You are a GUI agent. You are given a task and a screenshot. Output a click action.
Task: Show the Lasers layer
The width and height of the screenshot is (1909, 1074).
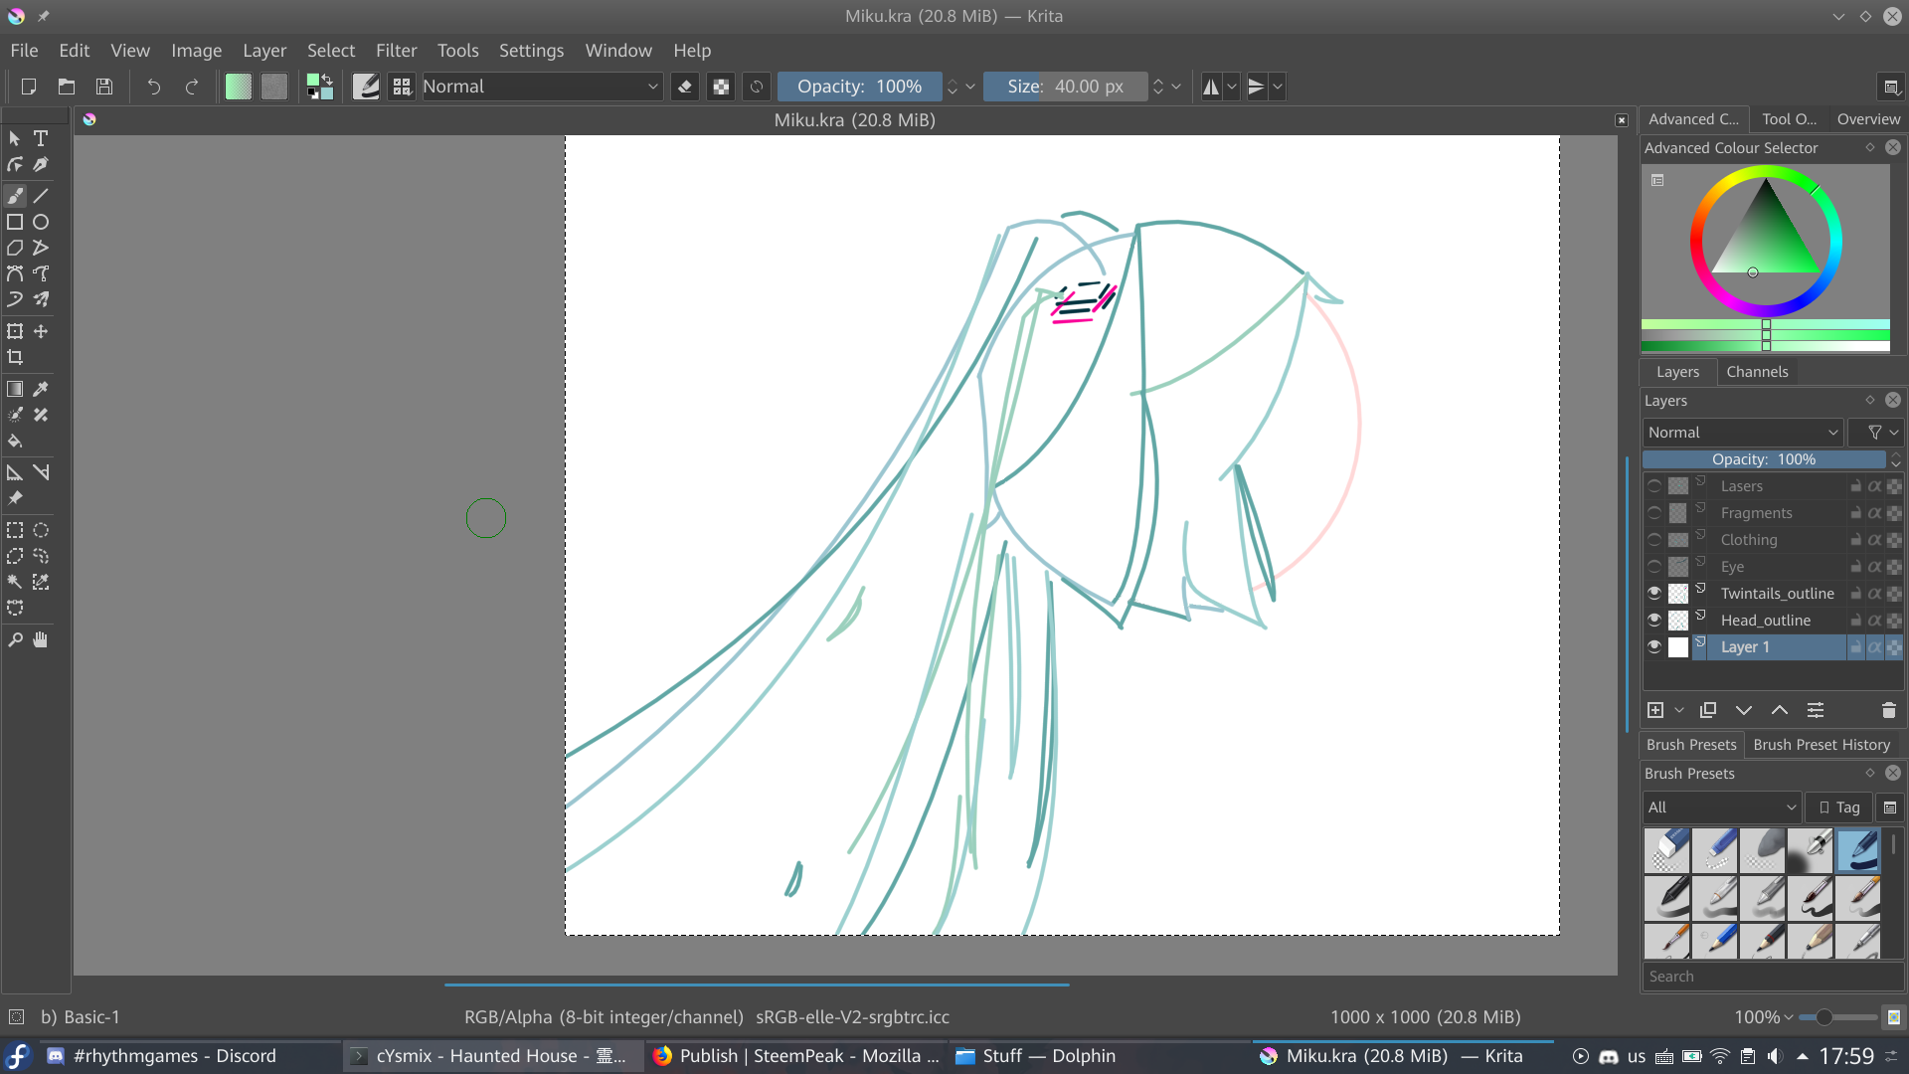[x=1654, y=486]
